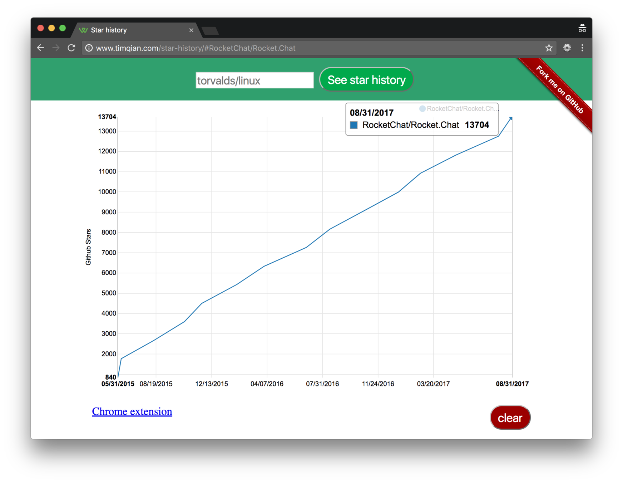Viewport: 623px width, 483px height.
Task: Click tooltip date 08/31/2017
Action: tap(371, 113)
